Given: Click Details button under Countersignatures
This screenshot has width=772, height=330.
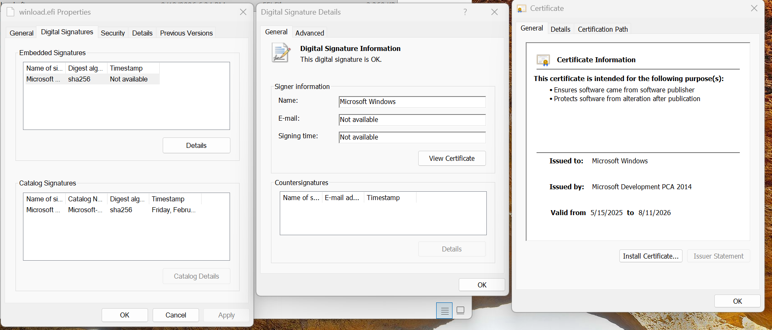Looking at the screenshot, I should coord(452,249).
